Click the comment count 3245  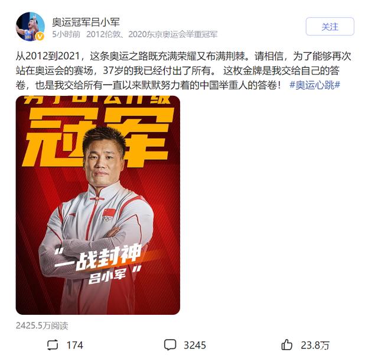coord(195,345)
